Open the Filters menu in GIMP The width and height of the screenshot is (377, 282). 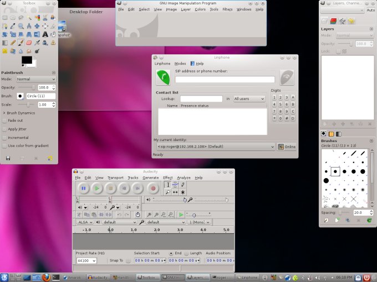(227, 9)
